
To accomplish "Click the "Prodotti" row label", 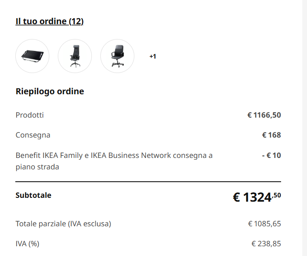I will [x=30, y=115].
